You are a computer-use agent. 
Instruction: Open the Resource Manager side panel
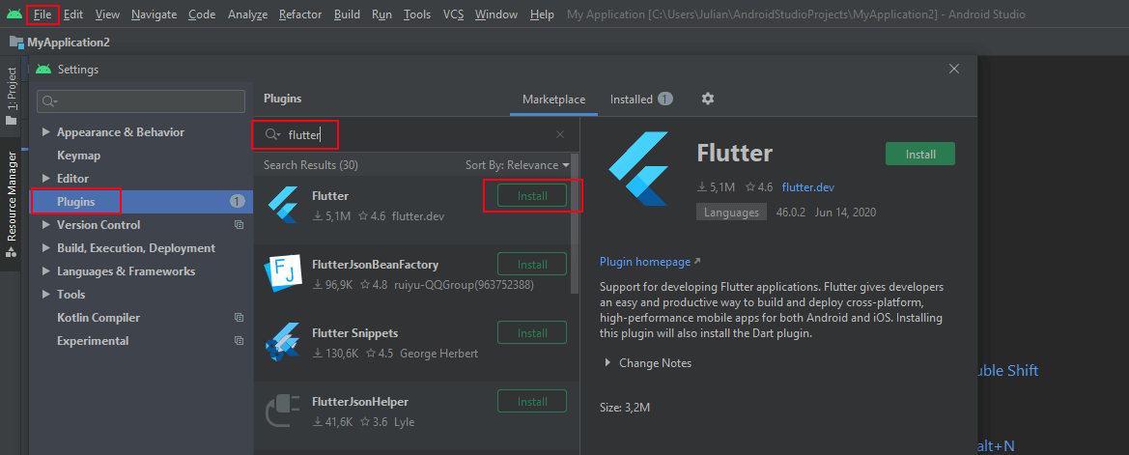(12, 203)
